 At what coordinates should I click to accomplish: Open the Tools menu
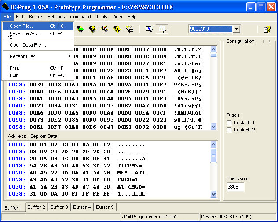point(102,17)
